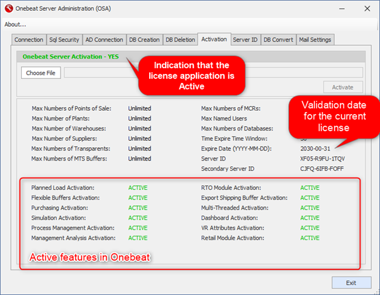Click the Max Number of Plants label
Screen dimensions: 380x295
click(61, 119)
